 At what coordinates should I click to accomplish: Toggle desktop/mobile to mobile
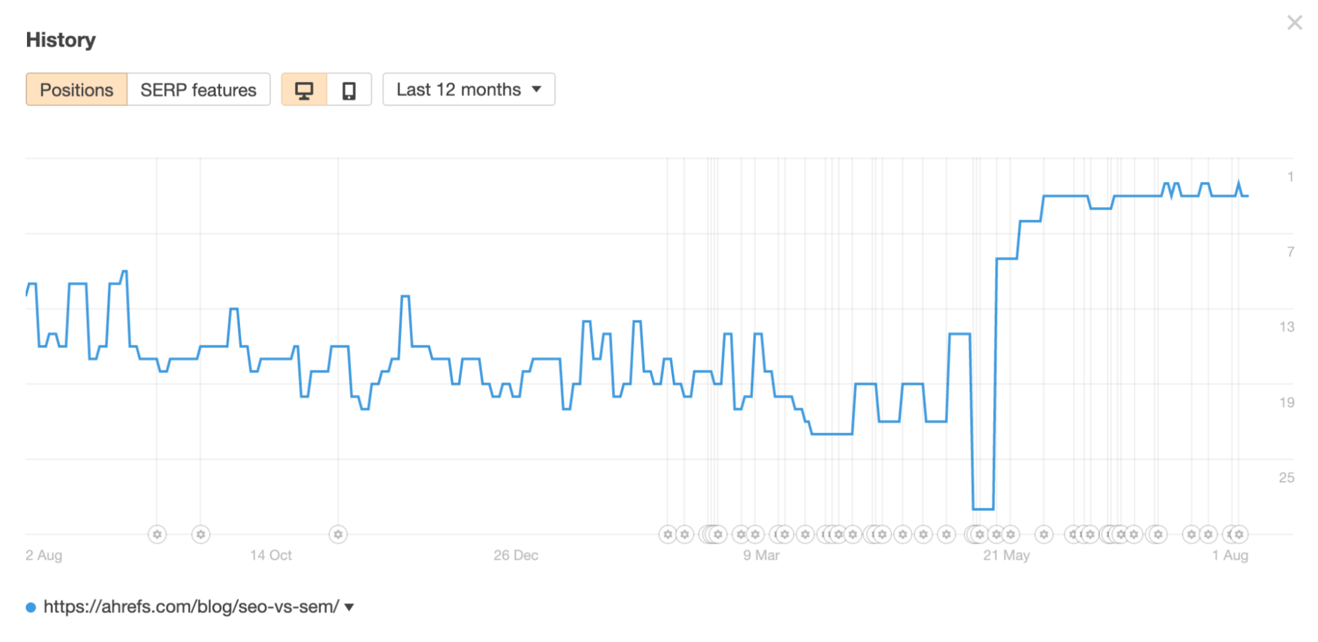349,89
